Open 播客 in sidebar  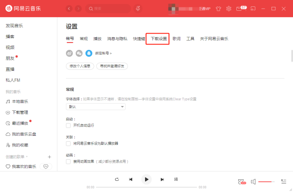coord(10,37)
